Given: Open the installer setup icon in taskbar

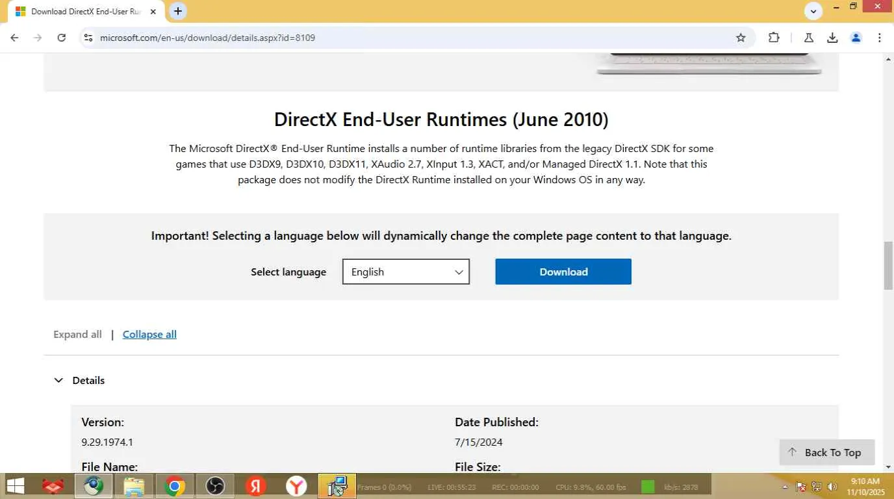Looking at the screenshot, I should [337, 486].
